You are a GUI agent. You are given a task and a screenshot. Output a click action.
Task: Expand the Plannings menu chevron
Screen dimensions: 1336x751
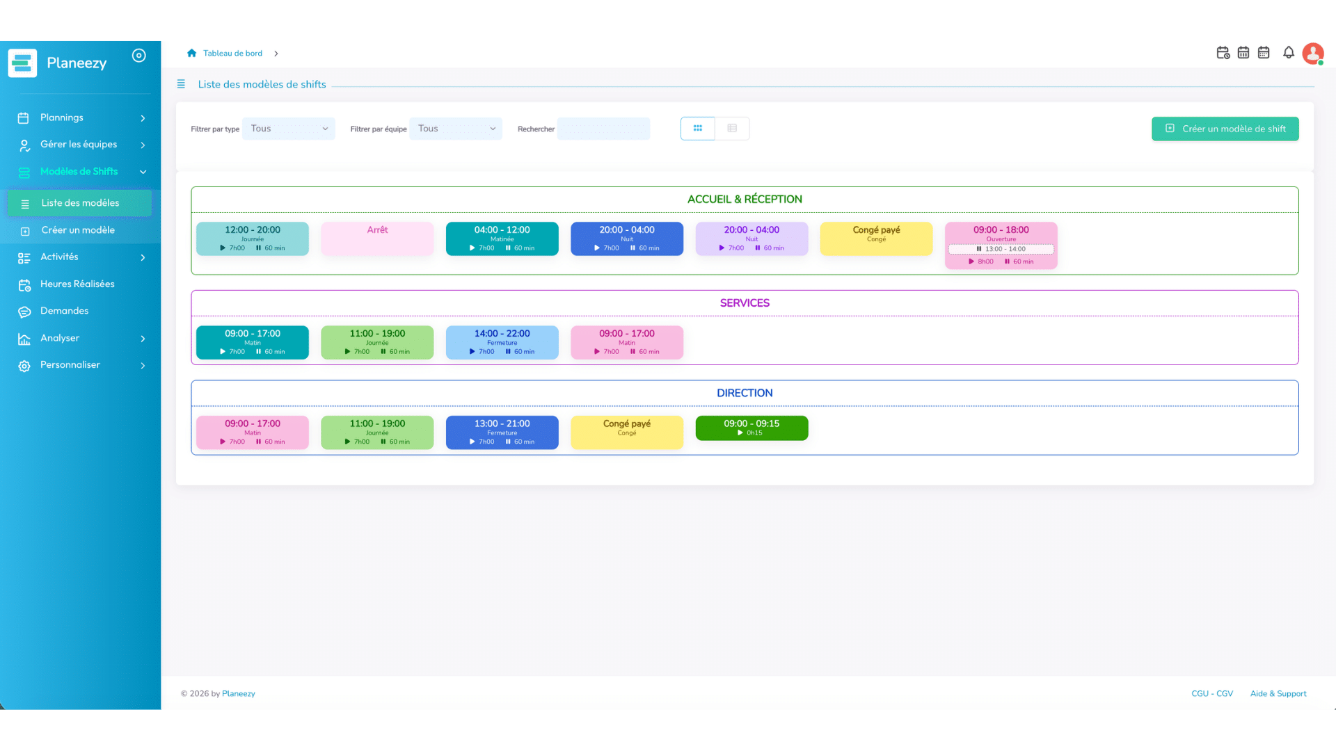click(x=143, y=118)
